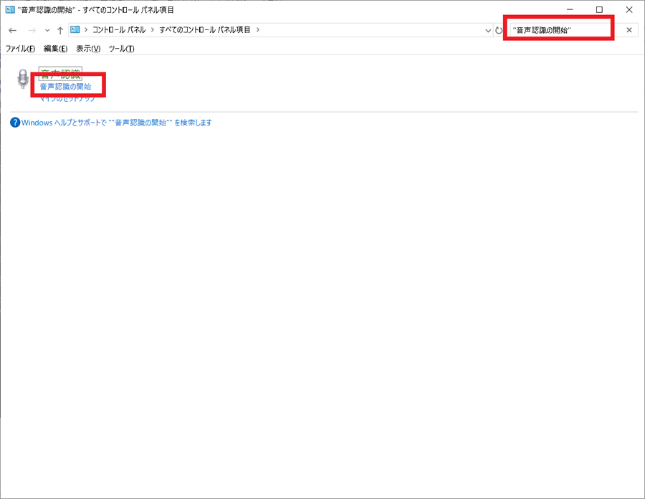Expand chevron after すべてのコントロール パネル項目 breadcrumb
The height and width of the screenshot is (499, 645).
pos(258,29)
